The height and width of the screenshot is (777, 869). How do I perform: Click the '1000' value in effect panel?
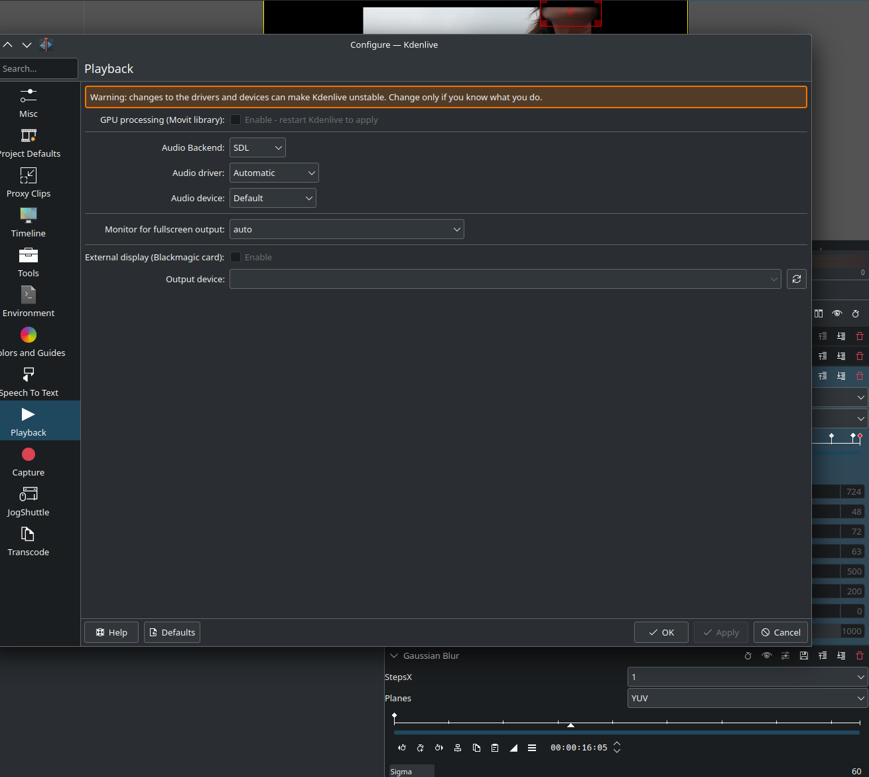point(852,631)
